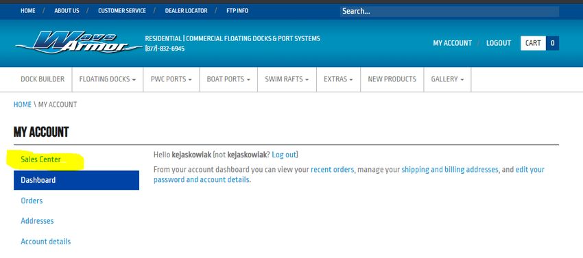Screen dimensions: 583x258
Task: Open Account details in sidebar
Action: (46, 242)
